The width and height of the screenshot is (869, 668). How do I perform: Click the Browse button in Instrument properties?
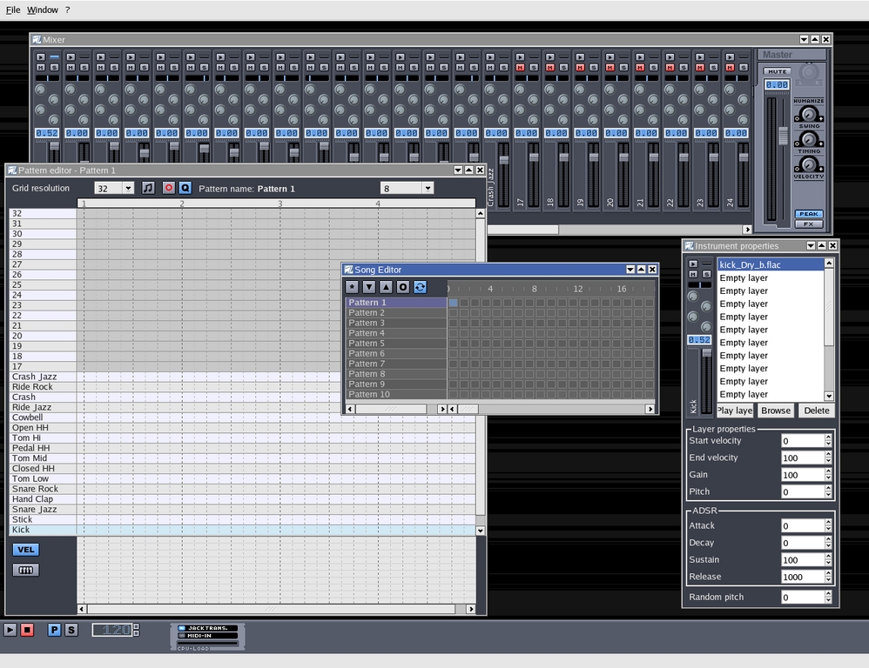[775, 411]
